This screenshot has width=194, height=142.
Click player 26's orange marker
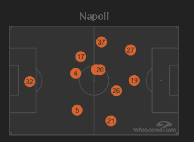(x=116, y=90)
